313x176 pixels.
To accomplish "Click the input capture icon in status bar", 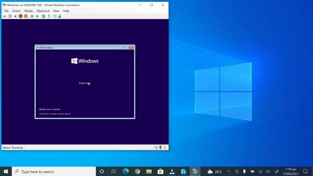I will (x=156, y=148).
